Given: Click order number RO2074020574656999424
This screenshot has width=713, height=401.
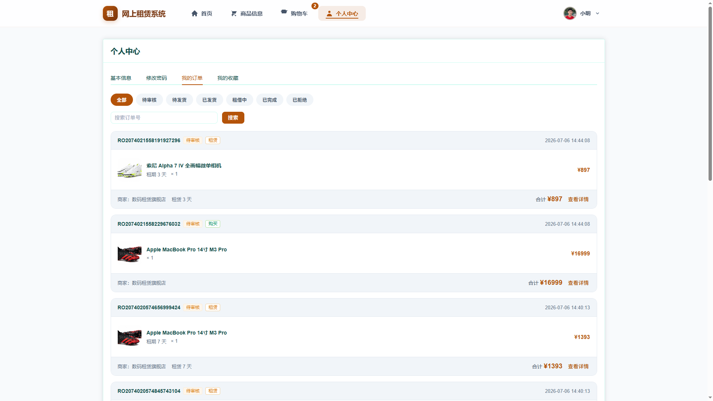Looking at the screenshot, I should (x=149, y=307).
